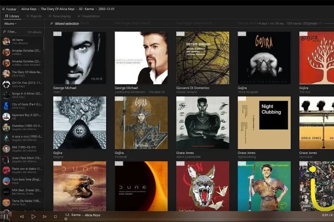The width and height of the screenshot is (334, 222).
Task: Select Joven Para Morir entry
Action: click(22, 159)
